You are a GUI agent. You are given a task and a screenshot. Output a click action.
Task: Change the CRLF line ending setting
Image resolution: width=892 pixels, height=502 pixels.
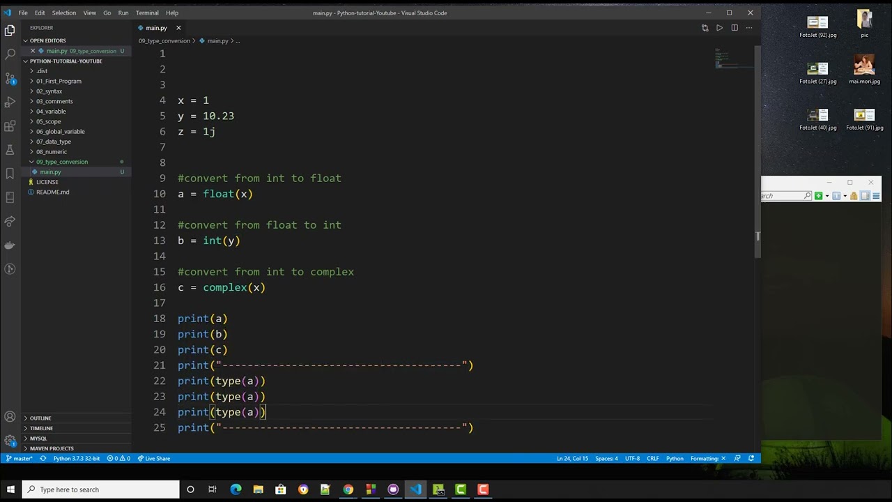[653, 459]
